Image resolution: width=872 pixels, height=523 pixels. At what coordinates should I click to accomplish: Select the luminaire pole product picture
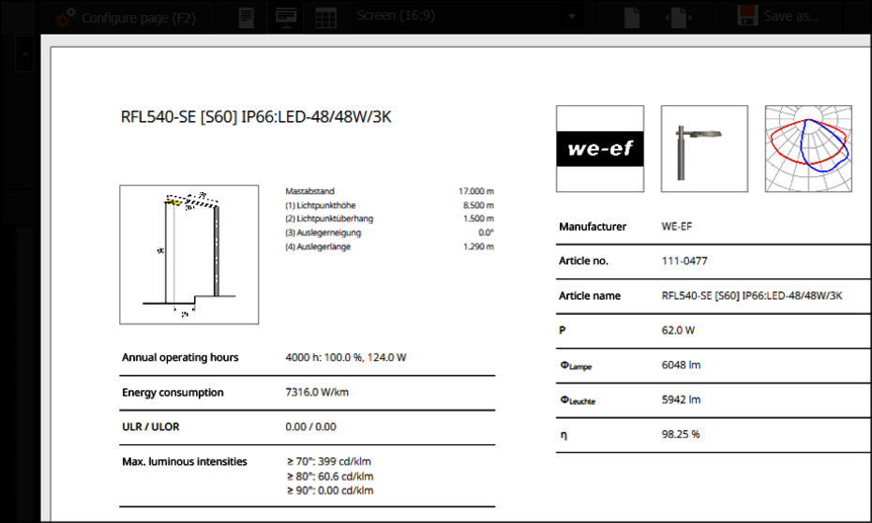pyautogui.click(x=704, y=149)
